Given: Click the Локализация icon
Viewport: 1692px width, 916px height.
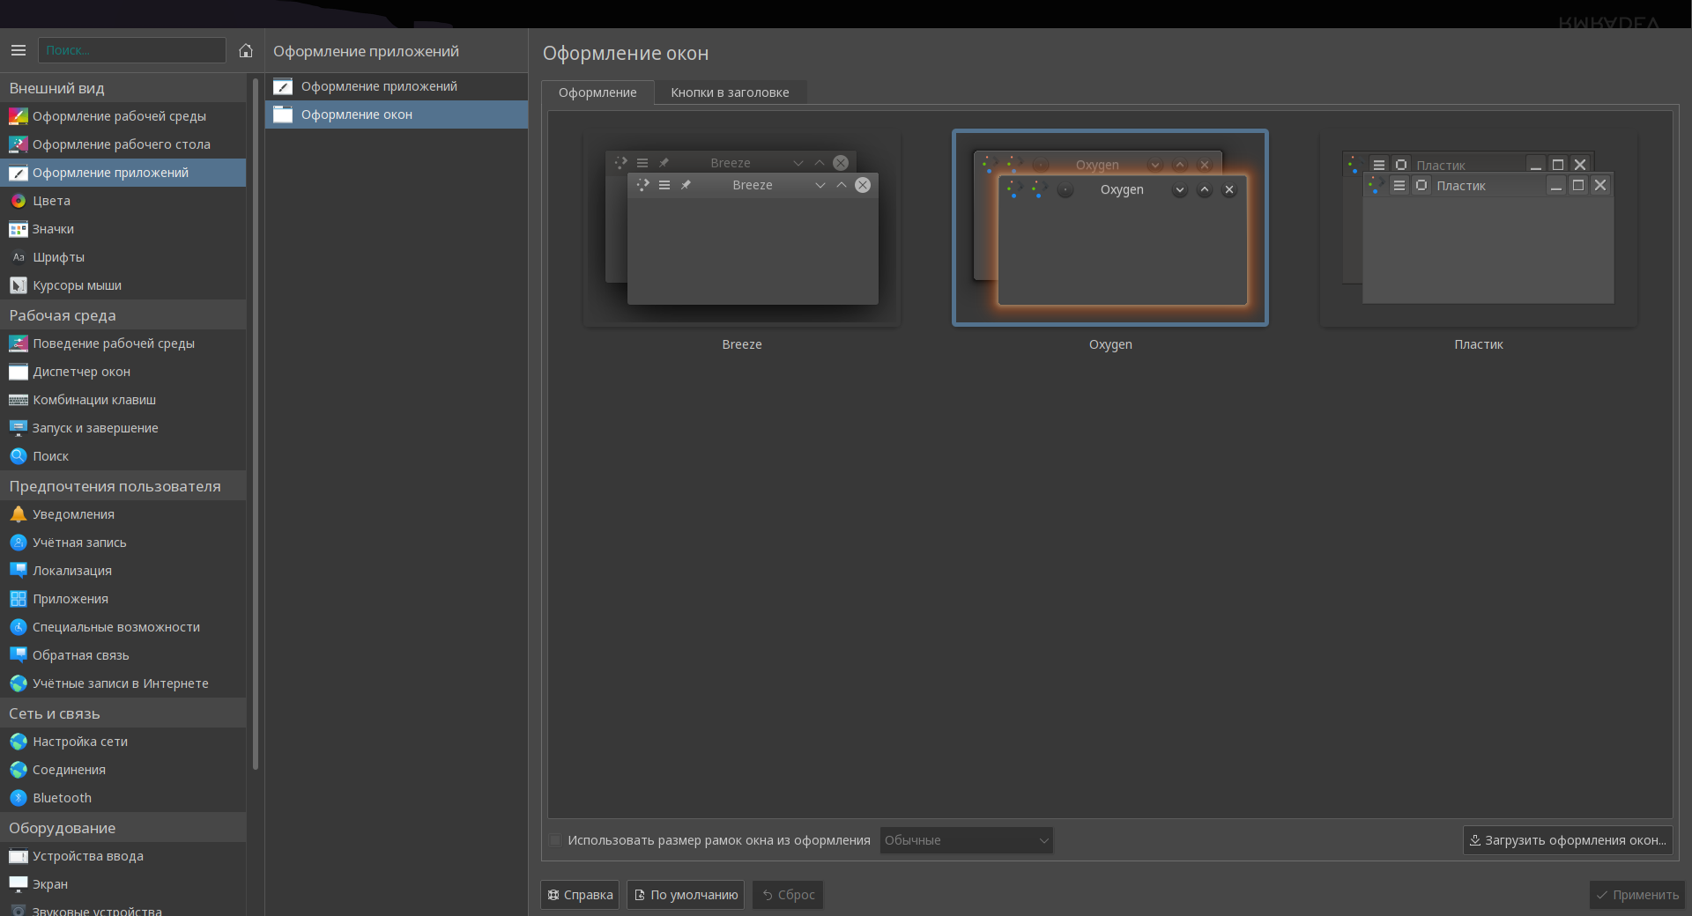Looking at the screenshot, I should click(x=18, y=571).
